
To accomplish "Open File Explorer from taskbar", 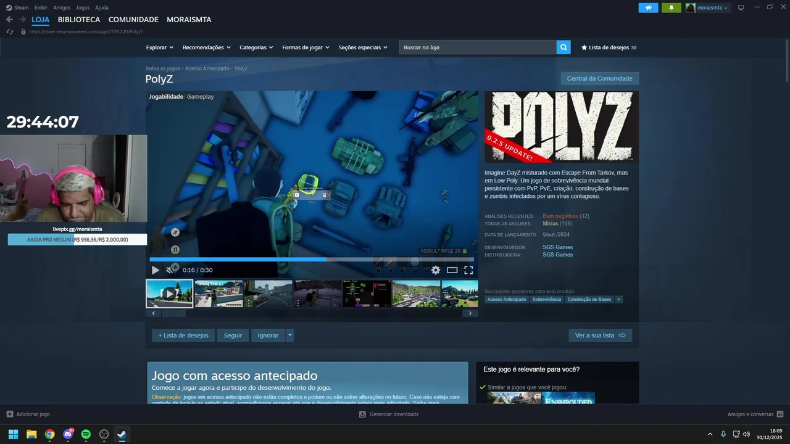I will click(x=31, y=434).
